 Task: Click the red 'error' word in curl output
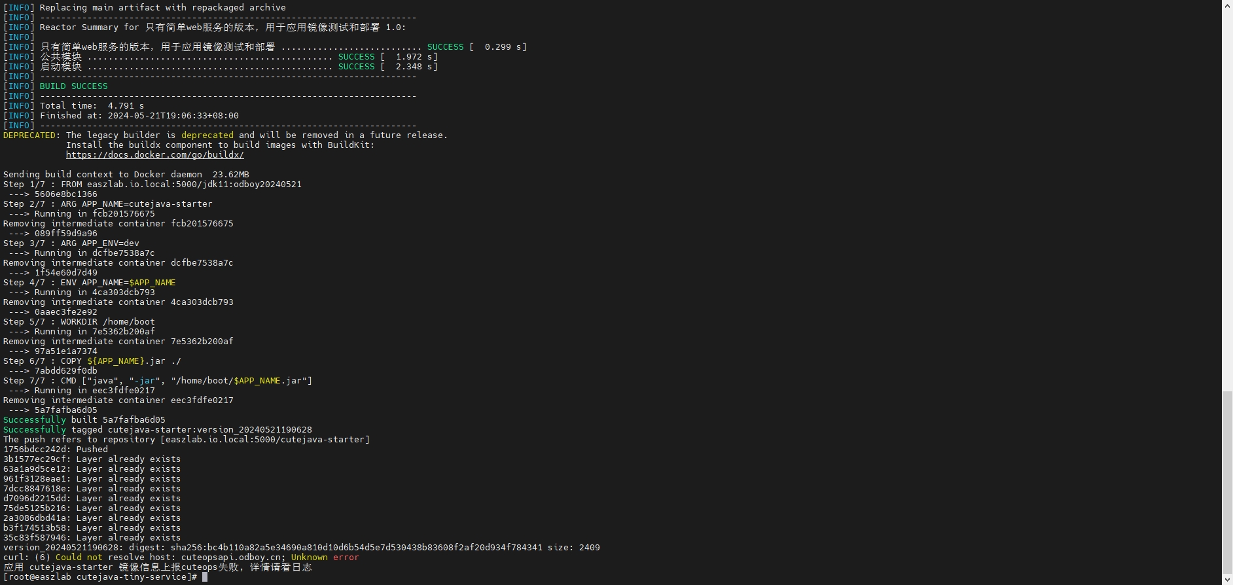(x=346, y=558)
